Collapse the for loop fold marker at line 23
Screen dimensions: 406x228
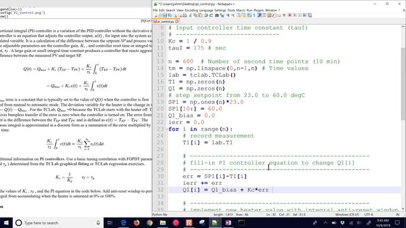[x=166, y=129]
